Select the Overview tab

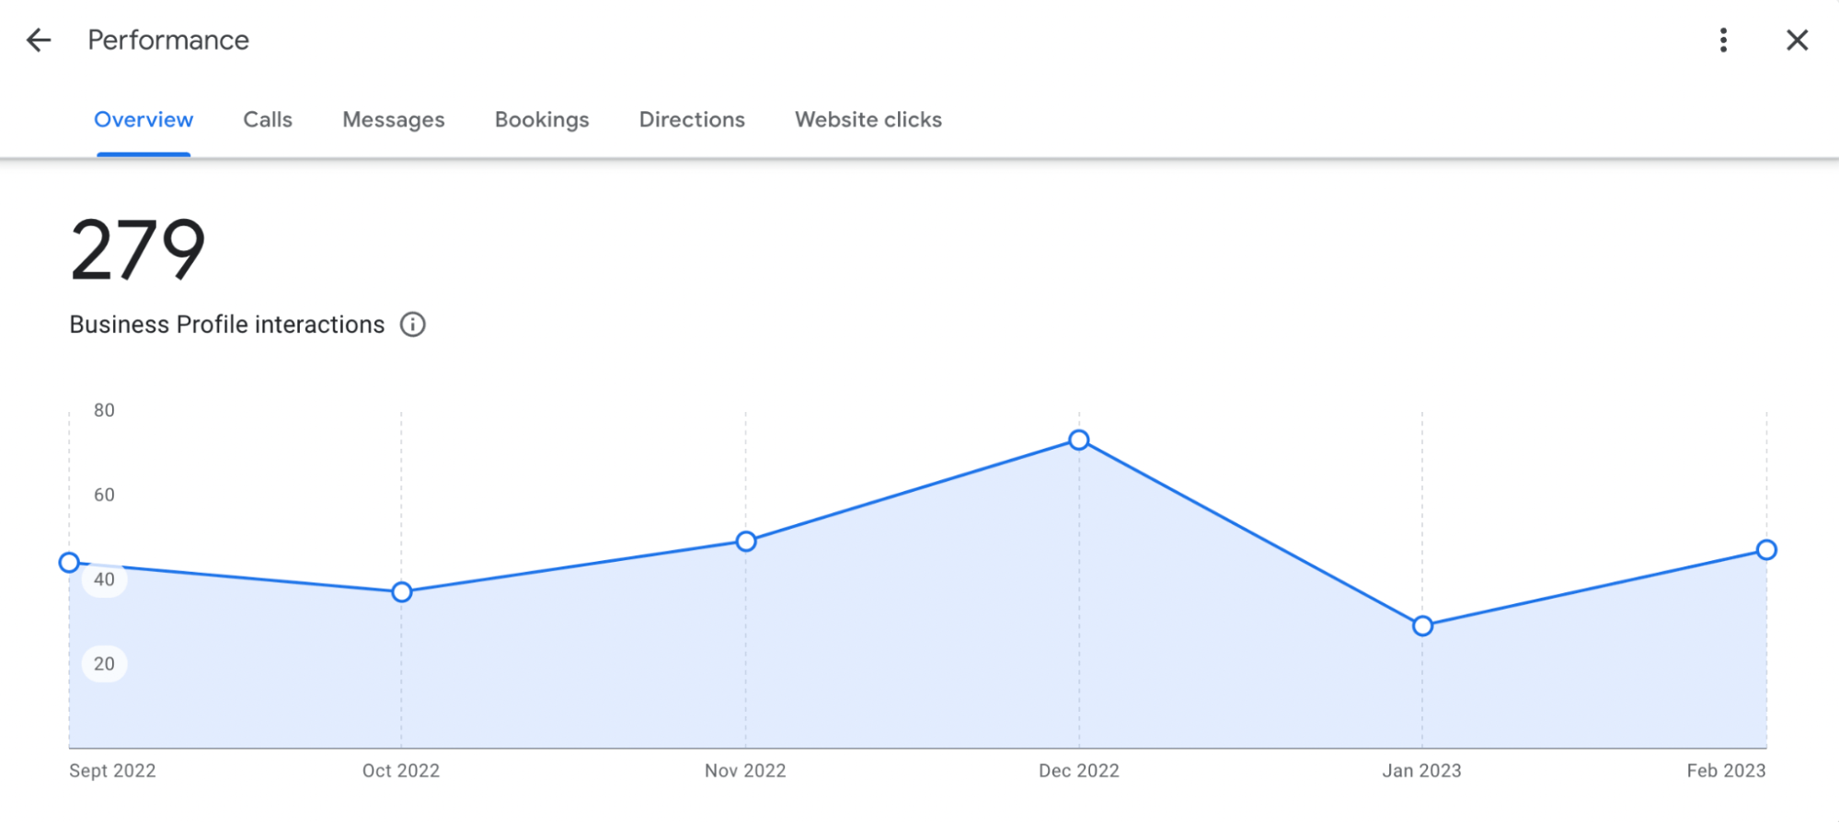click(144, 120)
